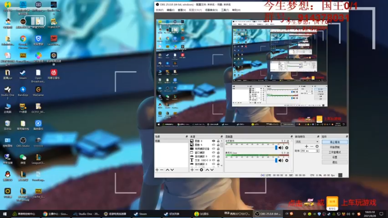Open the 场景集合(S) menu
The width and height of the screenshot is (388, 218).
(x=211, y=10)
